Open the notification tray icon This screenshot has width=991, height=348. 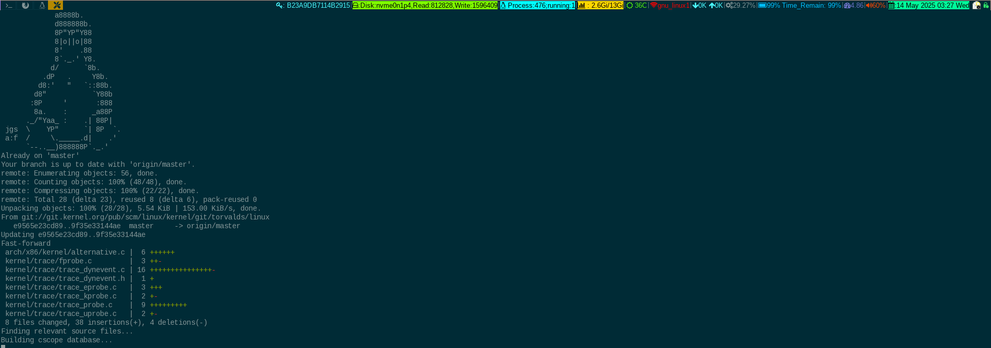tap(976, 5)
